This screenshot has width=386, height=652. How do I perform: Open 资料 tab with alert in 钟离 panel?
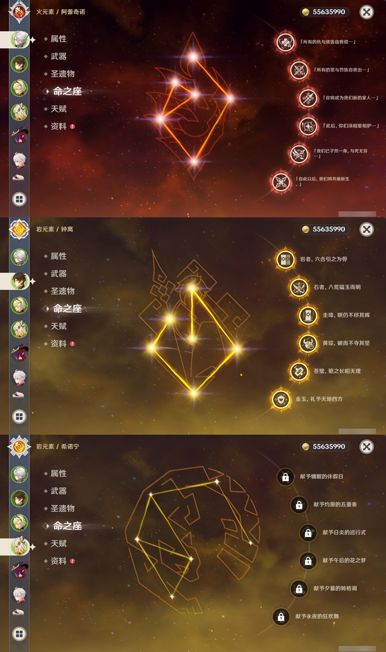59,344
